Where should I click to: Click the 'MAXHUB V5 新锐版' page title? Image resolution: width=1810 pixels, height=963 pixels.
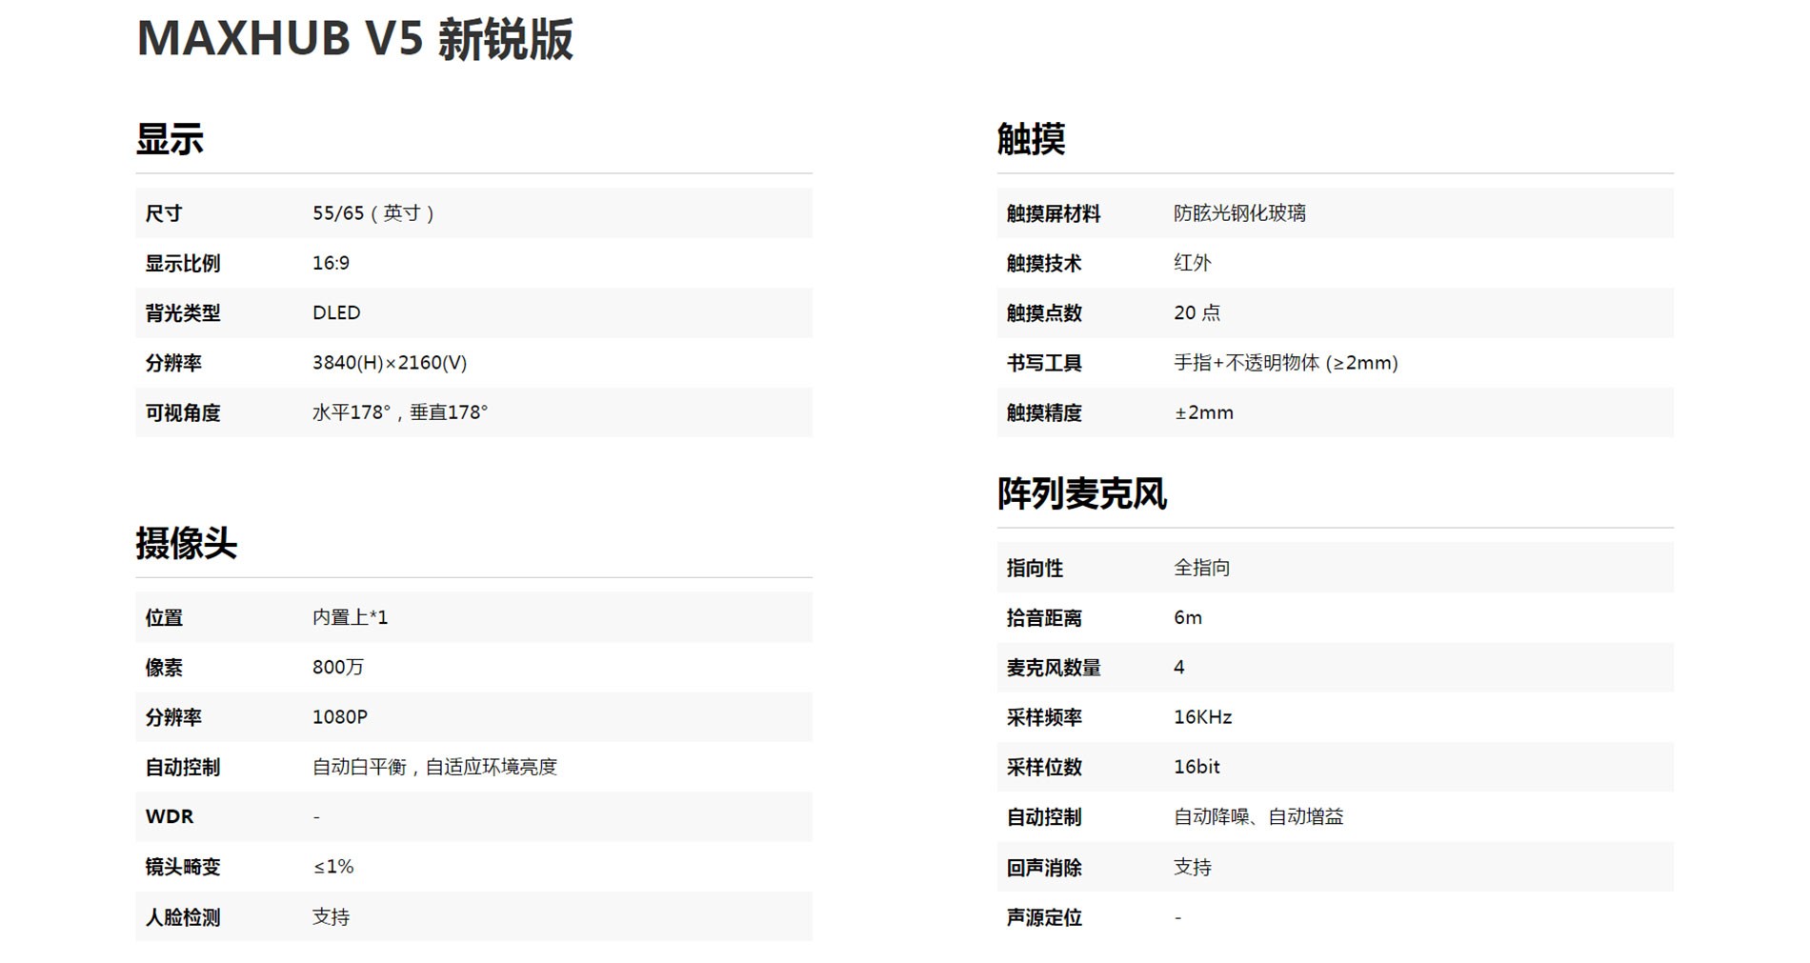354,40
